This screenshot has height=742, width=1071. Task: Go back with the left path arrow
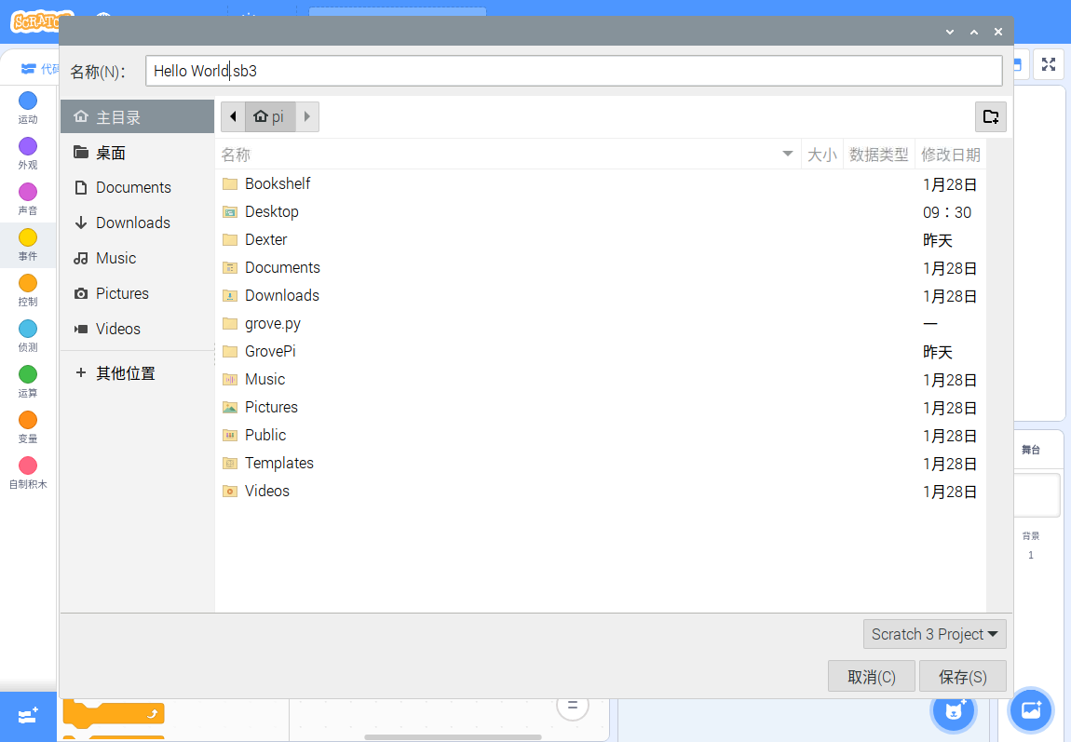coord(233,116)
